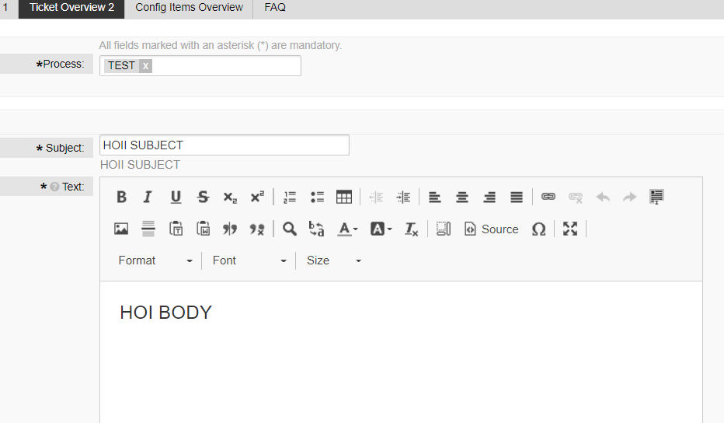Viewport: 724px width, 423px height.
Task: Toggle italic formatting
Action: tap(148, 197)
